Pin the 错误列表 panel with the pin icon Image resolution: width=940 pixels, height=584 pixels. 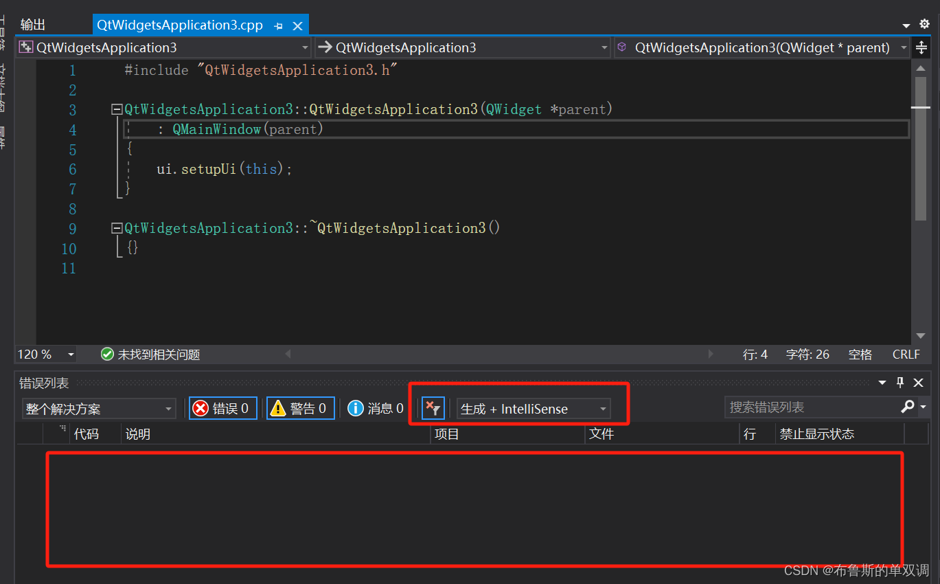click(x=900, y=383)
